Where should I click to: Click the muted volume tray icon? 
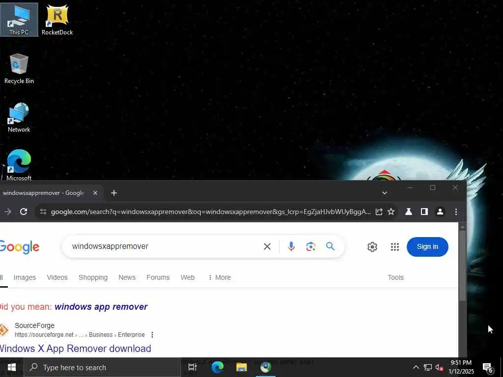[x=439, y=368]
